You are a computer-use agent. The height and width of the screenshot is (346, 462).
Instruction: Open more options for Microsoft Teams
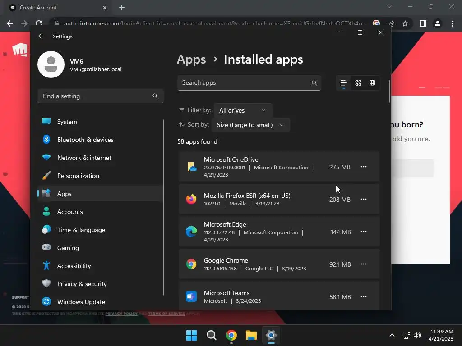pyautogui.click(x=364, y=296)
